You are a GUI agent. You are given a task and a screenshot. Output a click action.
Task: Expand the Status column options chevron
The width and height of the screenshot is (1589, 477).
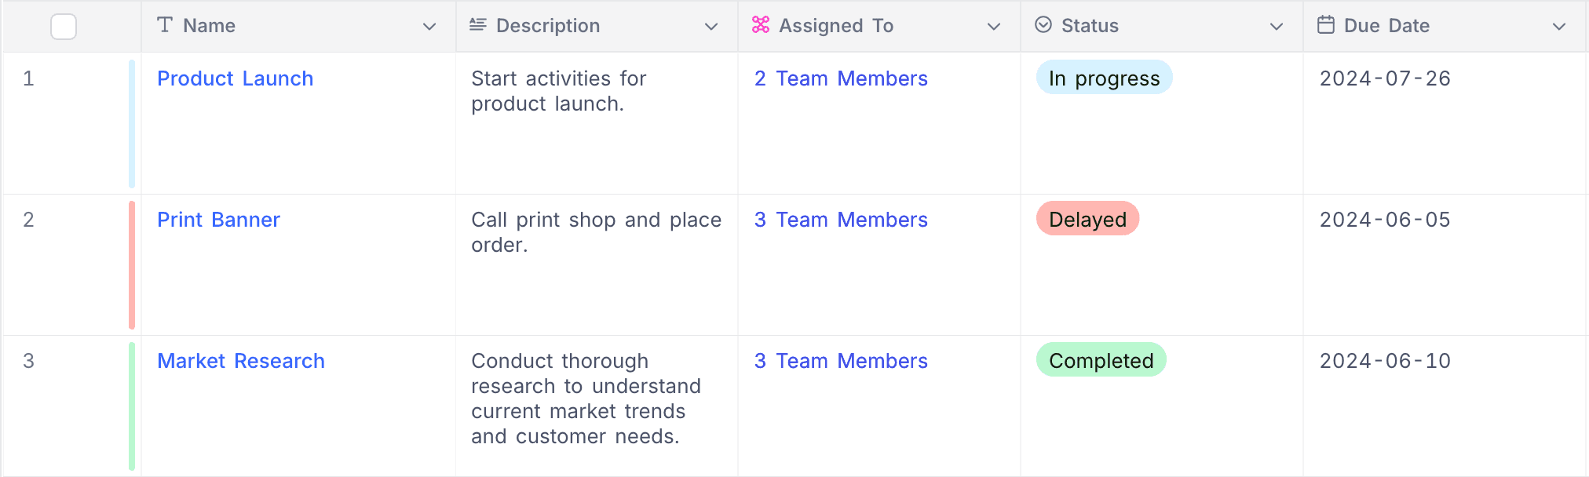coord(1277,27)
